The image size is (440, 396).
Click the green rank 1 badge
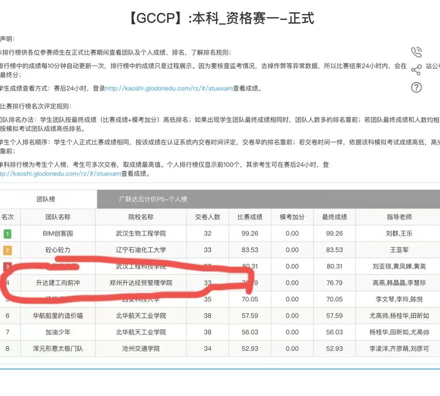coord(8,233)
